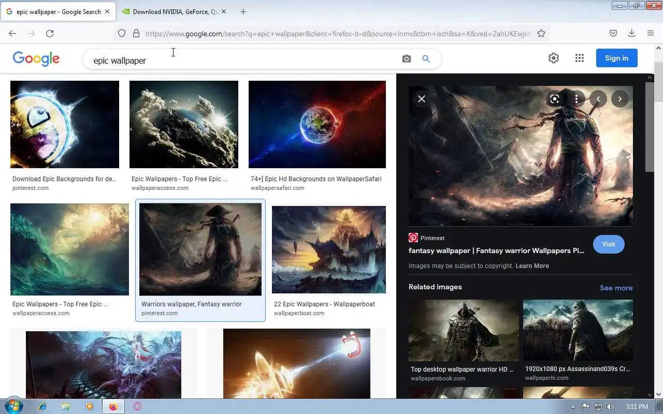Image resolution: width=663 pixels, height=414 pixels.
Task: Open the 1920x1080 Assassin related image
Action: click(578, 330)
